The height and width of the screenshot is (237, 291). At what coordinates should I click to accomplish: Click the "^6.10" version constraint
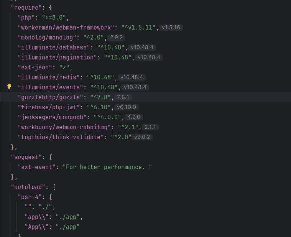click(99, 107)
